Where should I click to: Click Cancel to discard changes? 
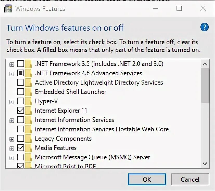tap(190, 179)
